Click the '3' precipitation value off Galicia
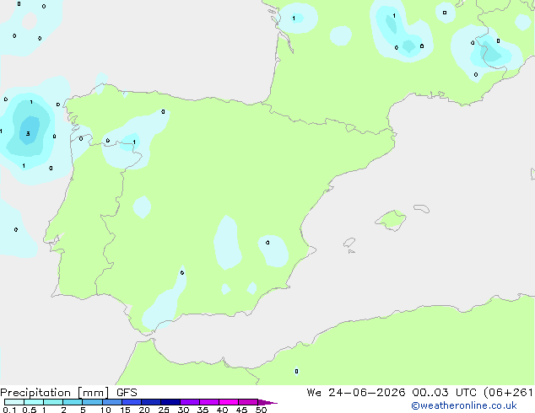Screen dimensions: 535x413 28,133
